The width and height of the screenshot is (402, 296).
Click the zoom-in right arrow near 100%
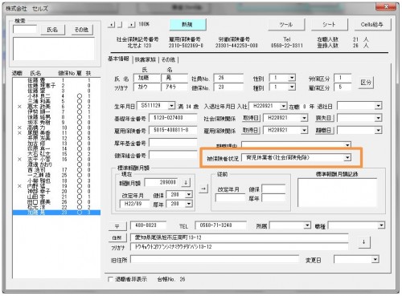[131, 25]
